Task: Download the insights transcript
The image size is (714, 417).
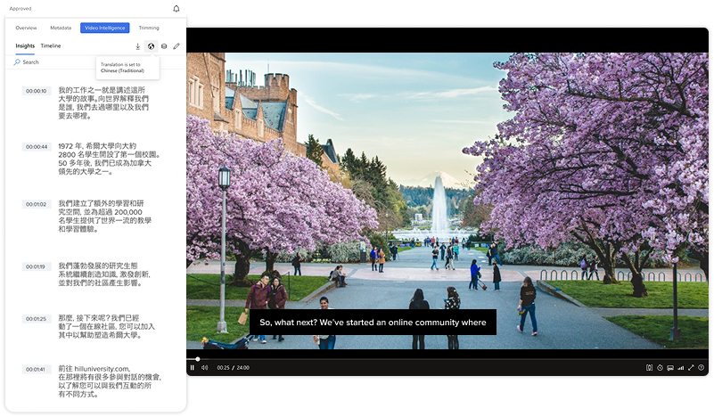Action: click(x=137, y=46)
